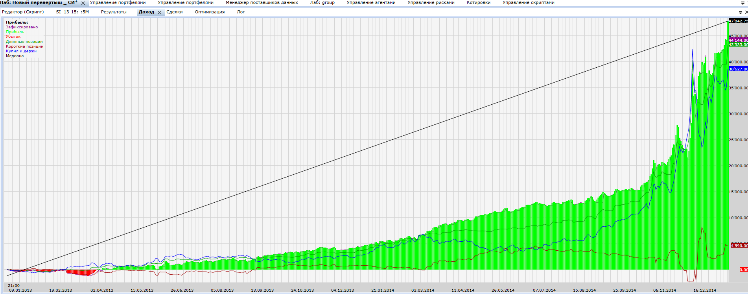The width and height of the screenshot is (748, 294).
Task: Close the Лаб: Новый перевертыш _ СИ* tab
Action: [83, 3]
